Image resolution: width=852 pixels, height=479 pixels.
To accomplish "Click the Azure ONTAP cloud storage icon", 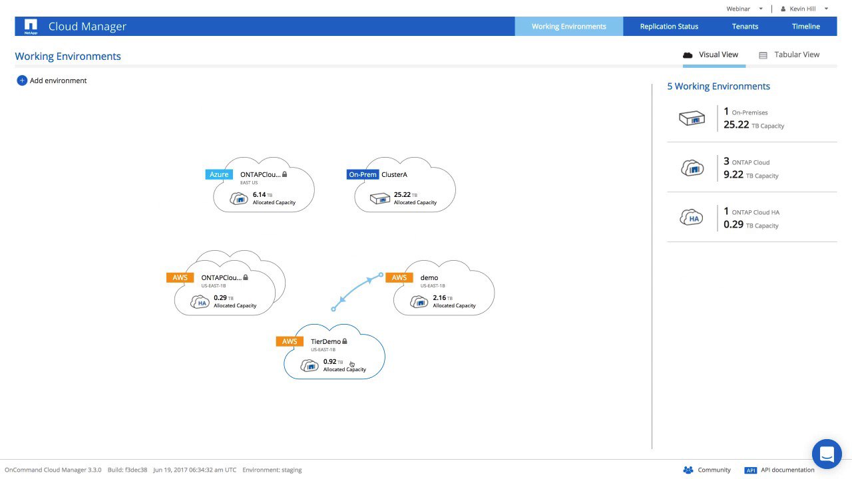I will tap(238, 198).
